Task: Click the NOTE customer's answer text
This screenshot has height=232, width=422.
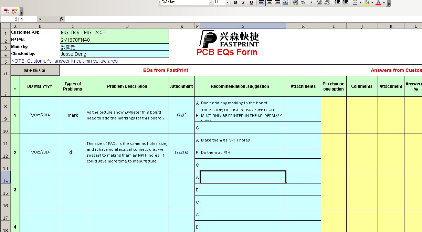Action: click(x=64, y=61)
